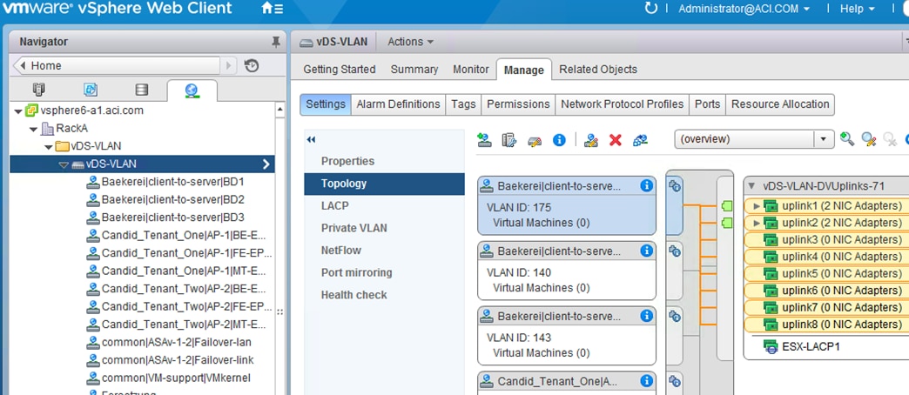Click the blue info icon in toolbar
Image resolution: width=909 pixels, height=395 pixels.
(559, 139)
